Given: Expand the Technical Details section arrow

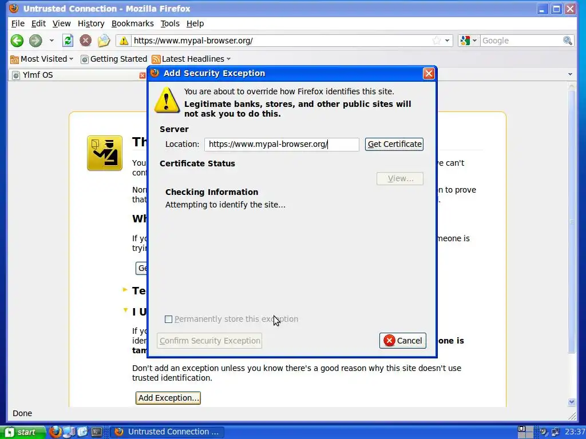Looking at the screenshot, I should pyautogui.click(x=125, y=290).
